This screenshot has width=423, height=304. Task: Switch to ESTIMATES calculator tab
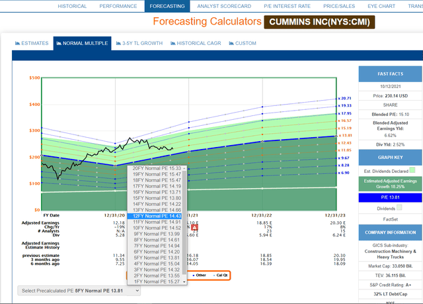tap(32, 43)
